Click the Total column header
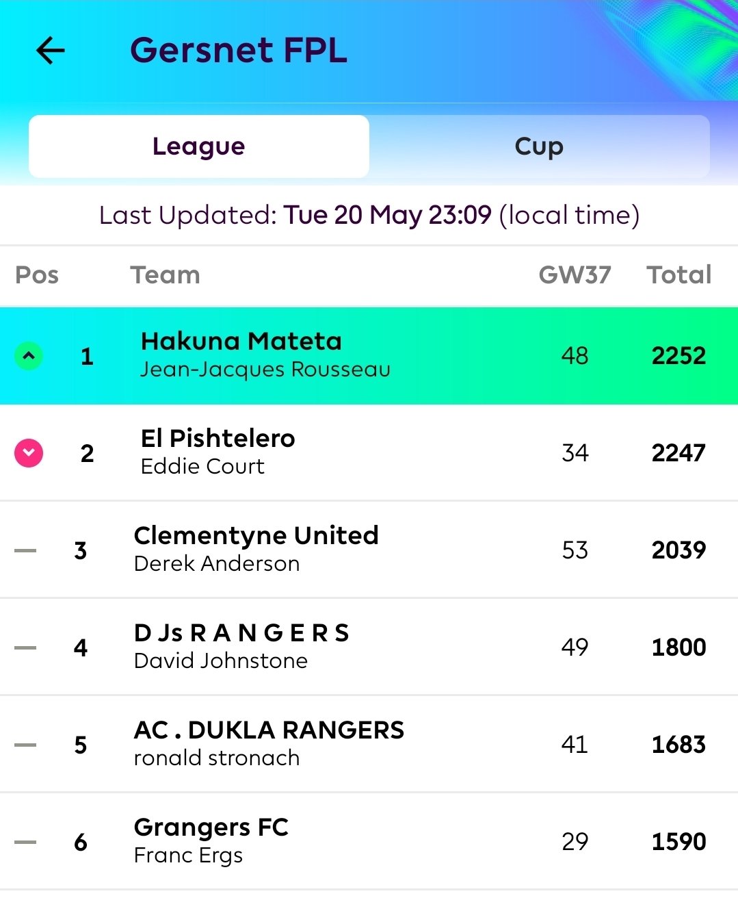Viewport: 738px width, 924px height. click(679, 275)
